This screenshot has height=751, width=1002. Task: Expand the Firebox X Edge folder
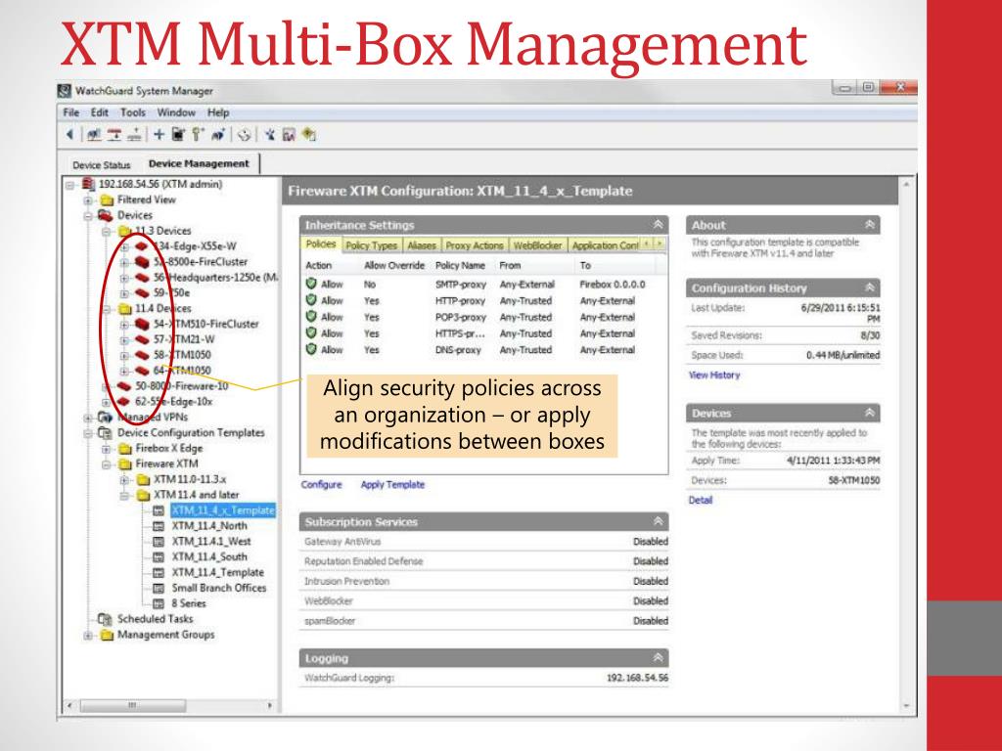tap(106, 448)
